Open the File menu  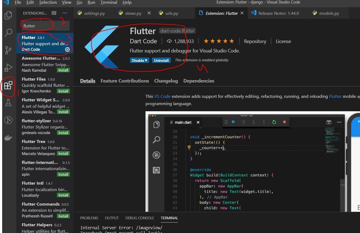coord(18,2)
